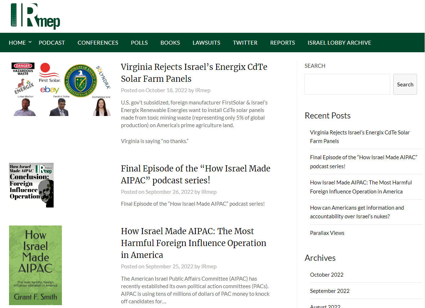Click the Search button
This screenshot has height=308, width=425.
pyautogui.click(x=405, y=84)
